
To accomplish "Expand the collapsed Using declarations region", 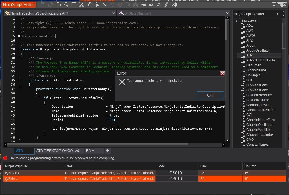I will pos(19,36).
